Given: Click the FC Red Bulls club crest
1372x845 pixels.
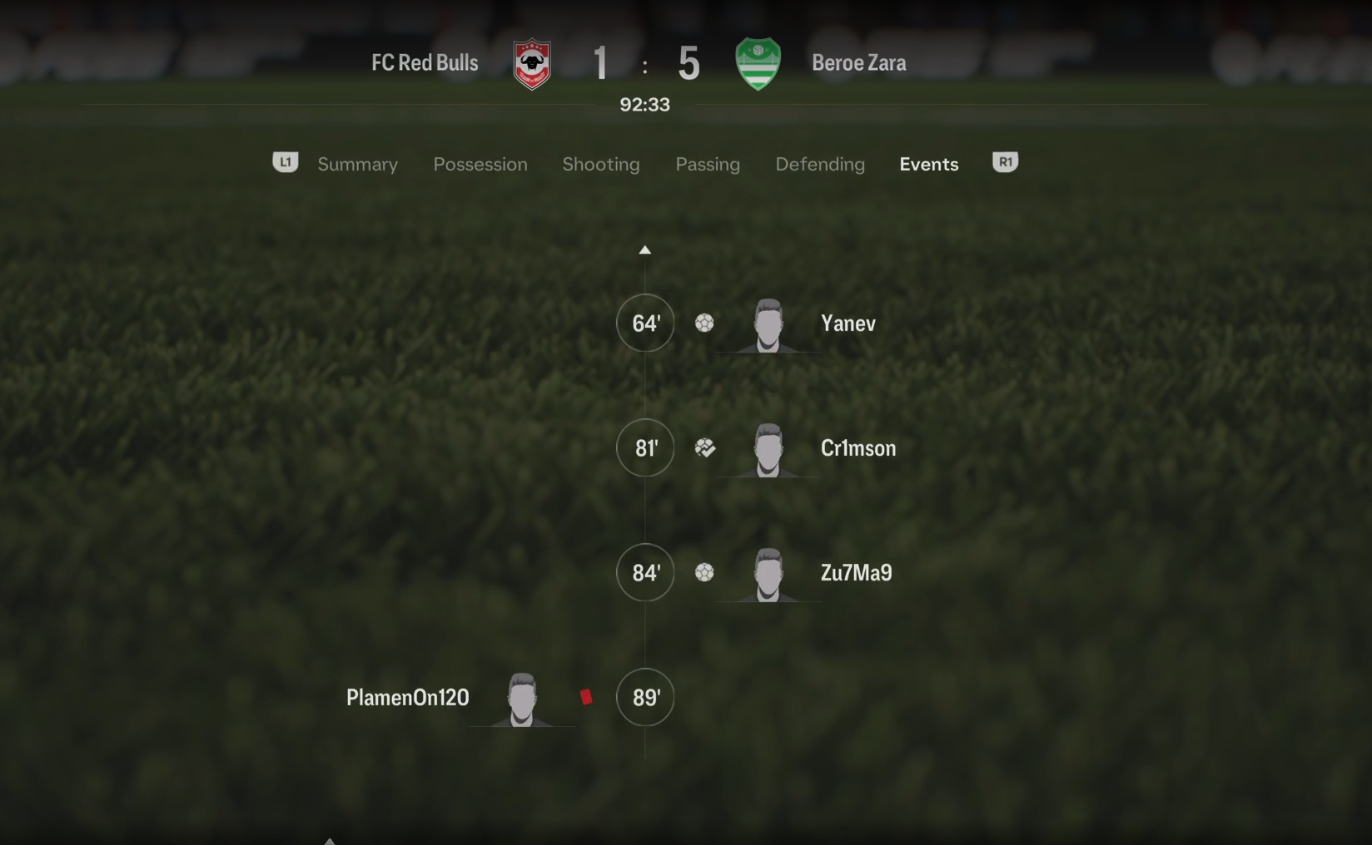Looking at the screenshot, I should click(532, 63).
